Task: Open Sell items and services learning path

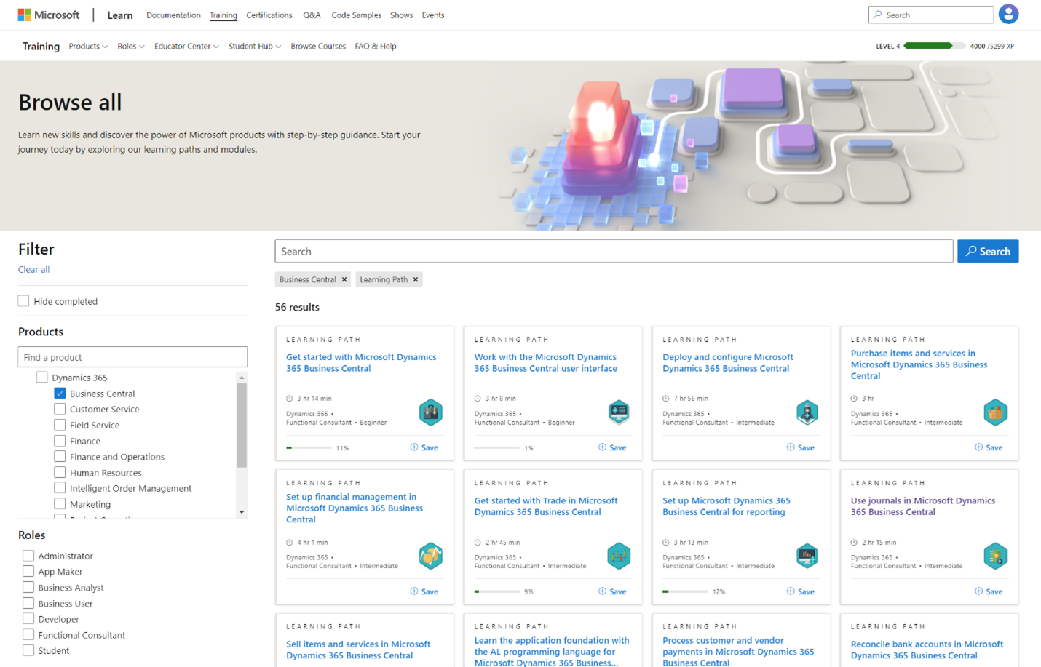Action: (x=358, y=650)
